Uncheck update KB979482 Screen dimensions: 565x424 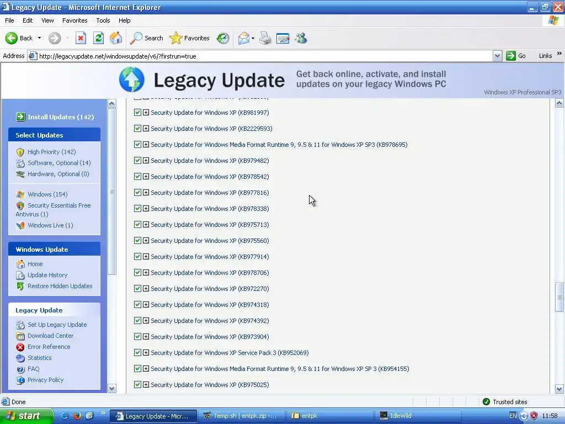tap(137, 161)
